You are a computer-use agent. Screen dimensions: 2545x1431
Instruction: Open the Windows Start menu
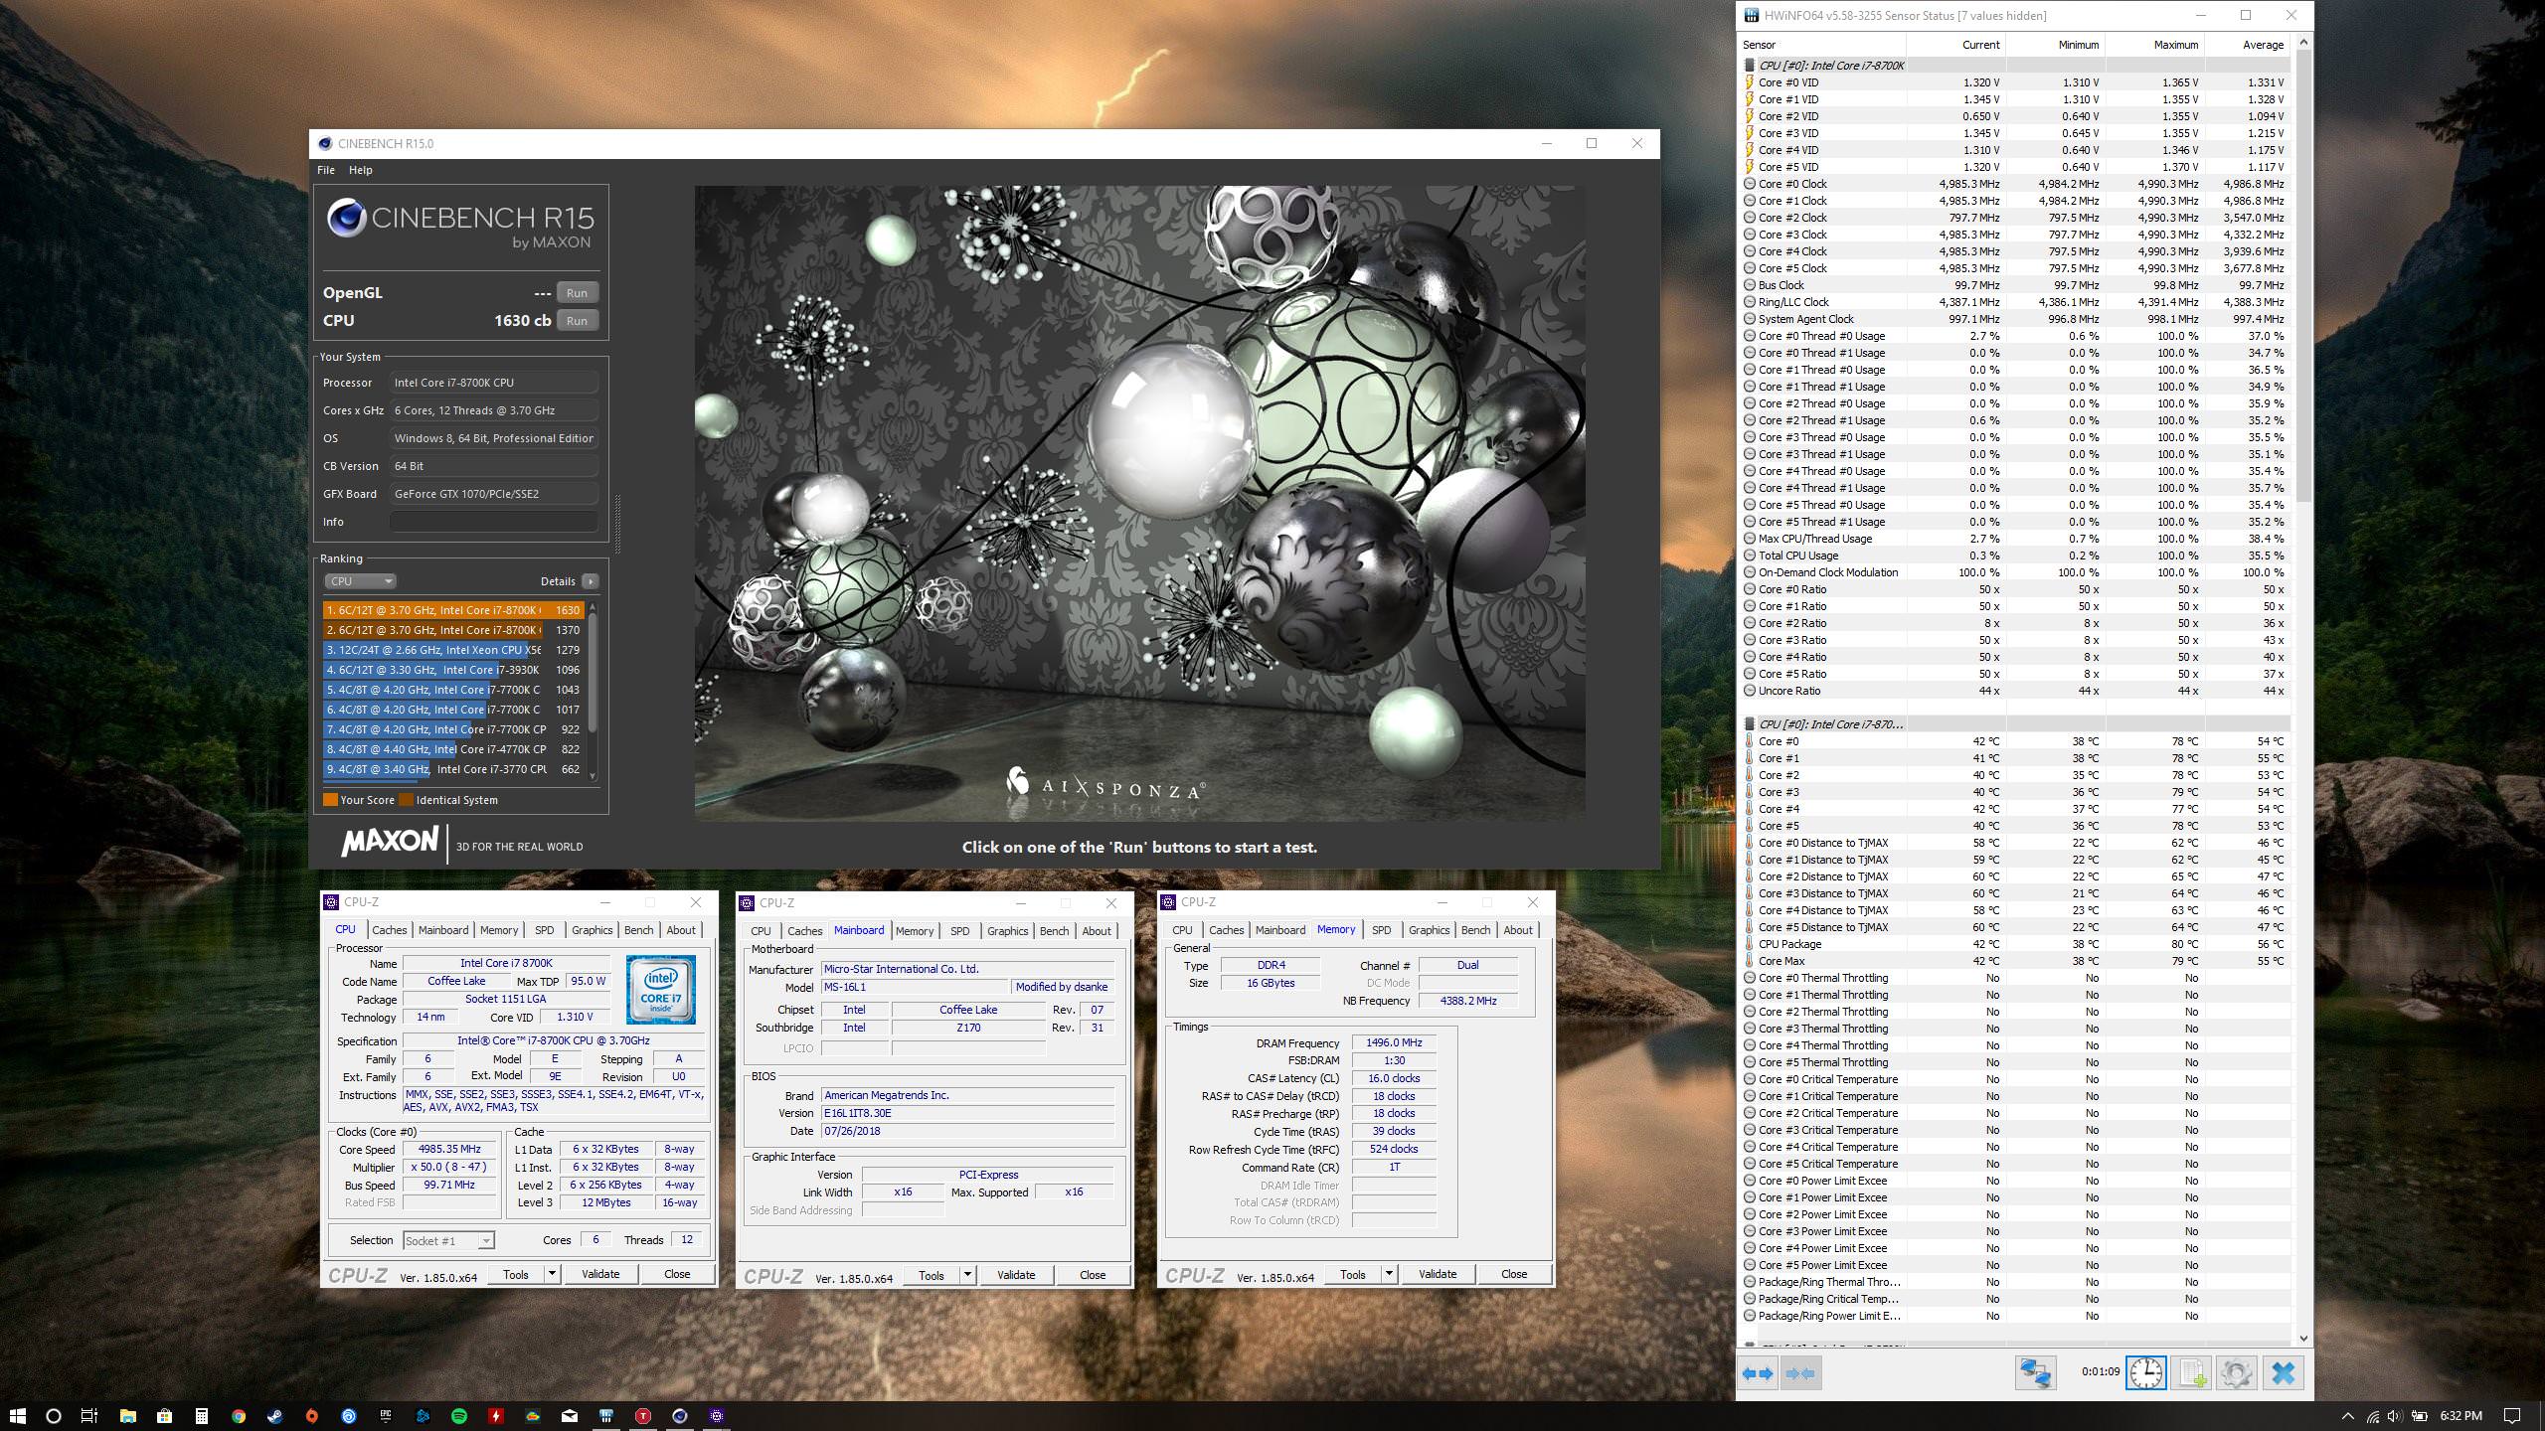click(17, 1416)
